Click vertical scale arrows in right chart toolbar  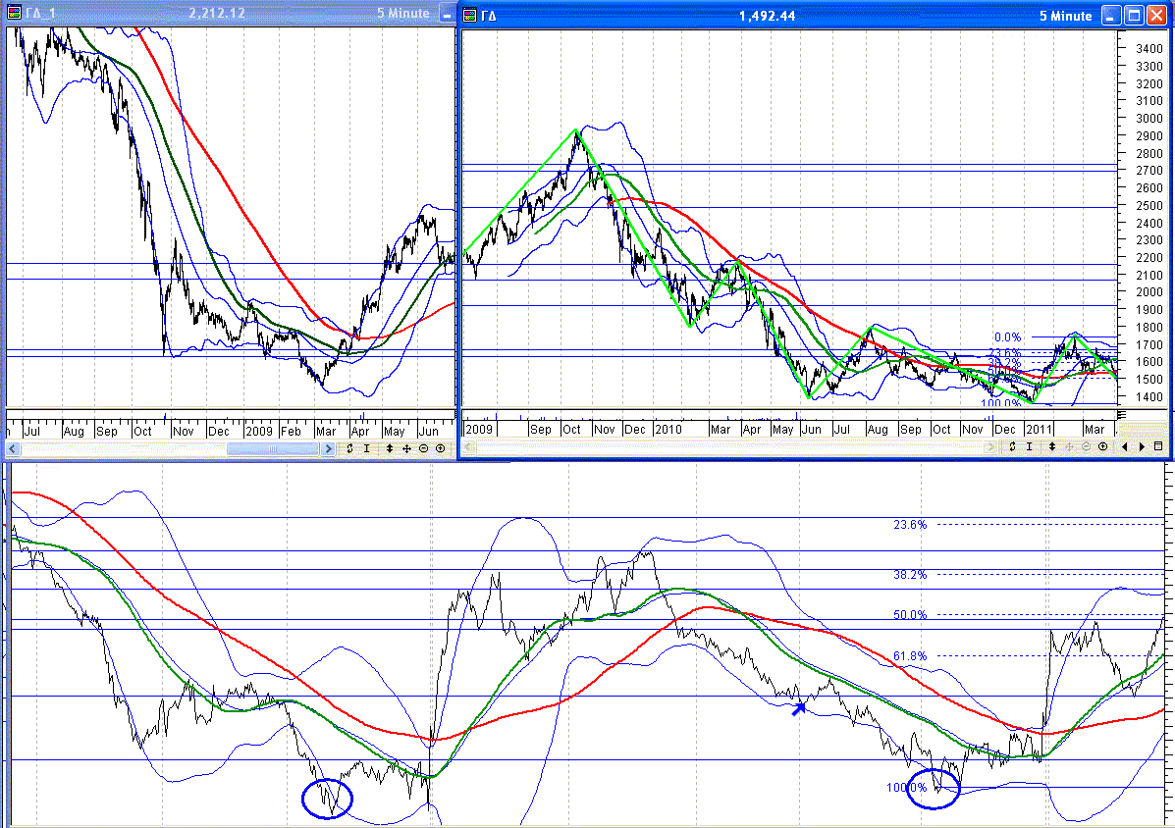click(1052, 446)
